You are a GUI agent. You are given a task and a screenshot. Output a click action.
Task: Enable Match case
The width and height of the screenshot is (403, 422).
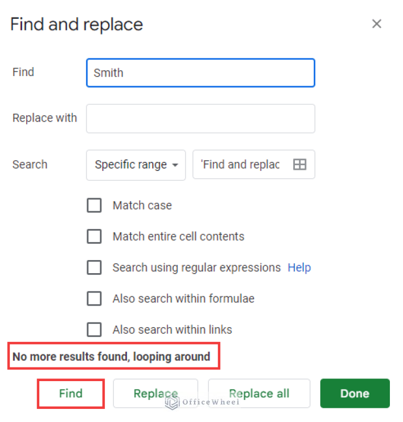point(94,205)
